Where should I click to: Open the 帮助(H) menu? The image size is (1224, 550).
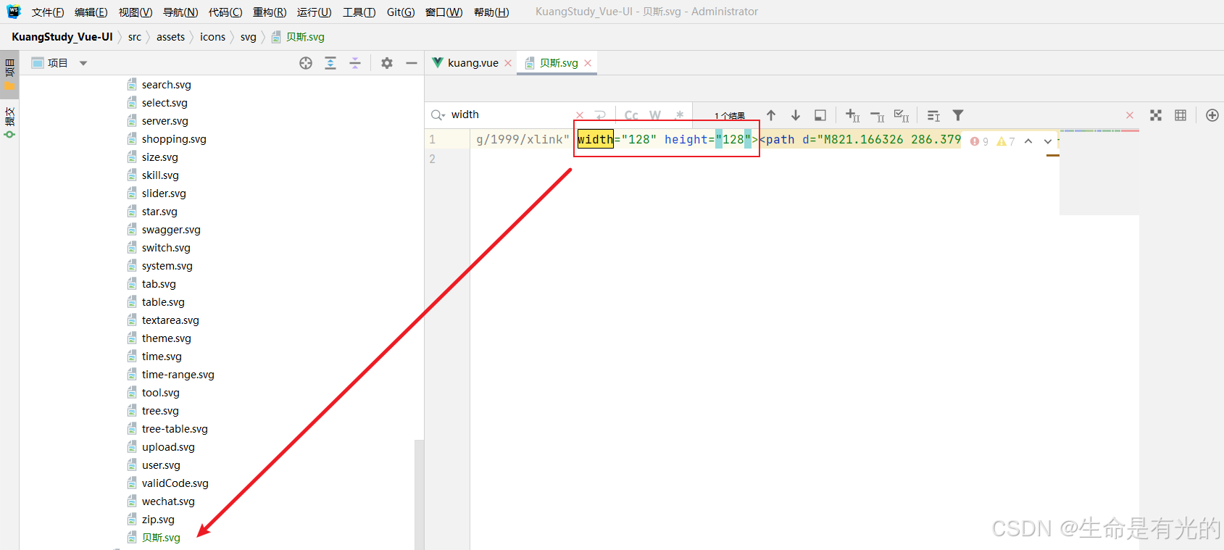pos(491,12)
